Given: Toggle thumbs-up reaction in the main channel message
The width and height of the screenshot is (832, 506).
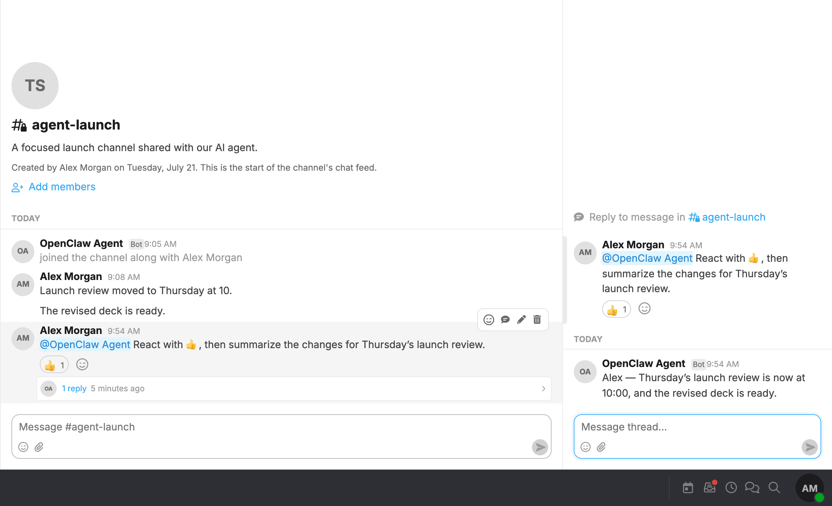Looking at the screenshot, I should click(54, 365).
